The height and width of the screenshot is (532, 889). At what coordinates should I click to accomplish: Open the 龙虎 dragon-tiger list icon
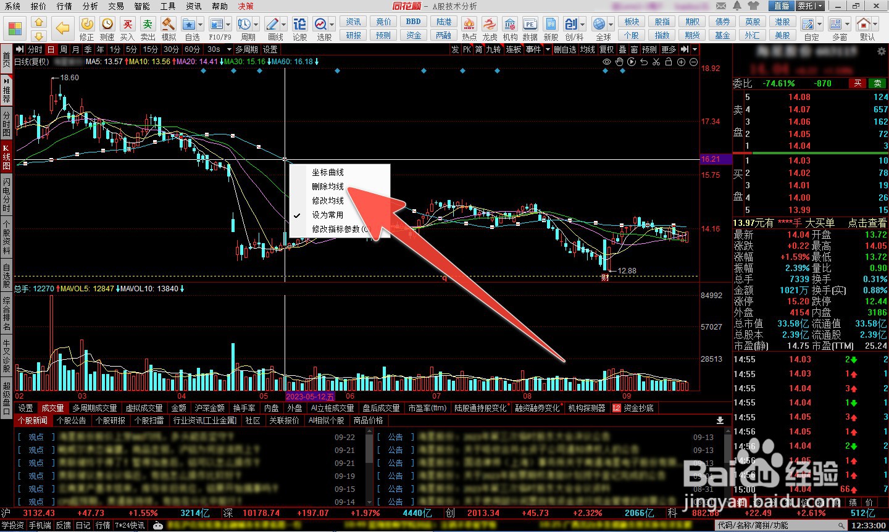[x=490, y=28]
